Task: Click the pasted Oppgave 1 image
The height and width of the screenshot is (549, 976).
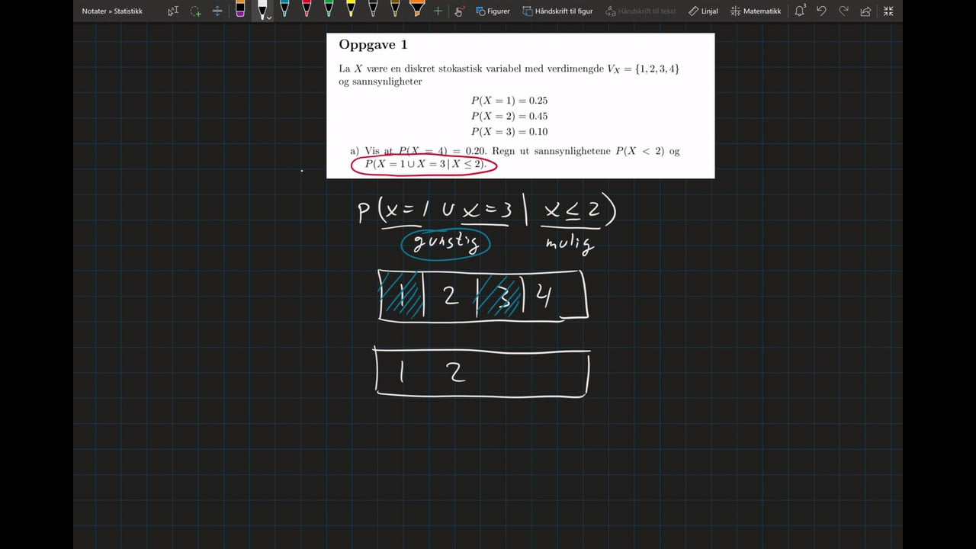Action: coord(521,105)
